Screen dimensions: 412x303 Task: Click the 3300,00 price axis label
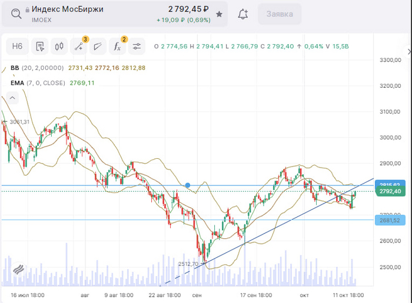click(x=390, y=60)
